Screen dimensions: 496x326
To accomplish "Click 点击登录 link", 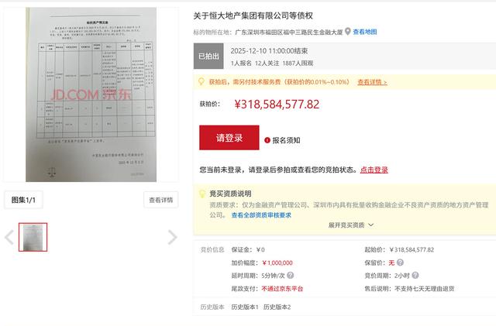I will (x=374, y=170).
